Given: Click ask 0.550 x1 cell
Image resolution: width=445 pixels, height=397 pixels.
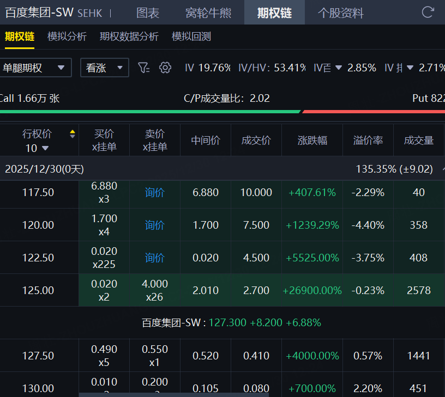Looking at the screenshot, I should coord(155,356).
